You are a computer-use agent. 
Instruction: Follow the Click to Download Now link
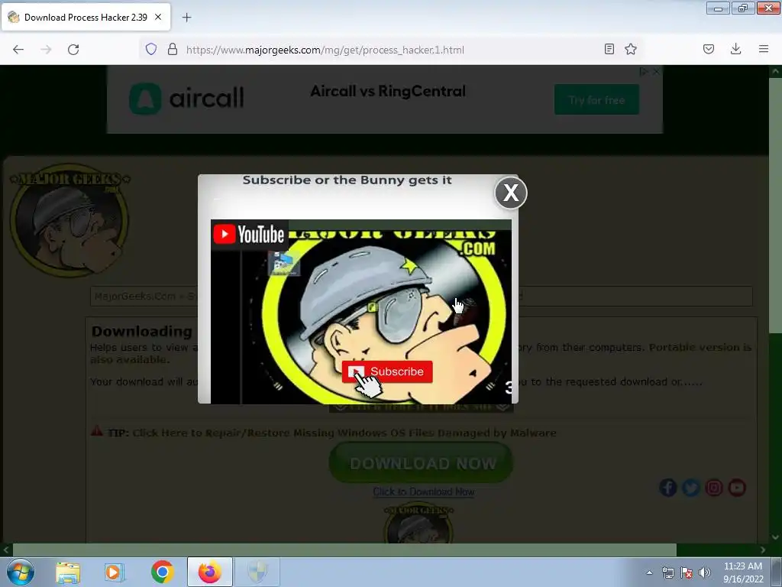click(x=423, y=491)
